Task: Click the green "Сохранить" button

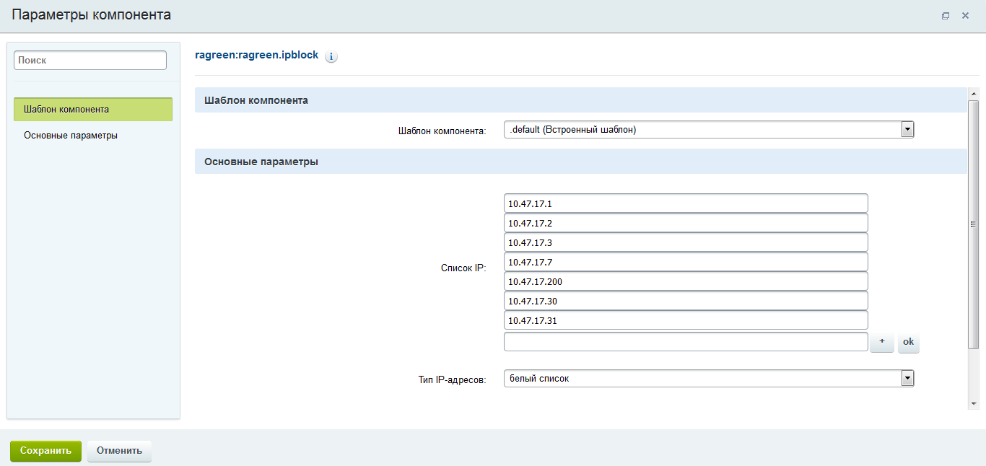Action: coord(45,451)
